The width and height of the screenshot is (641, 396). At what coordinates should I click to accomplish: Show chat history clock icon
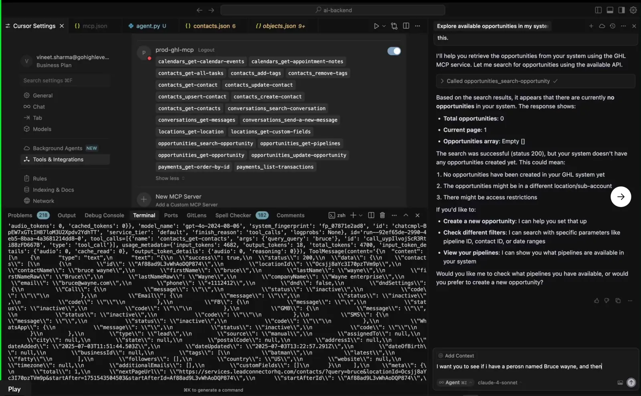tap(613, 26)
